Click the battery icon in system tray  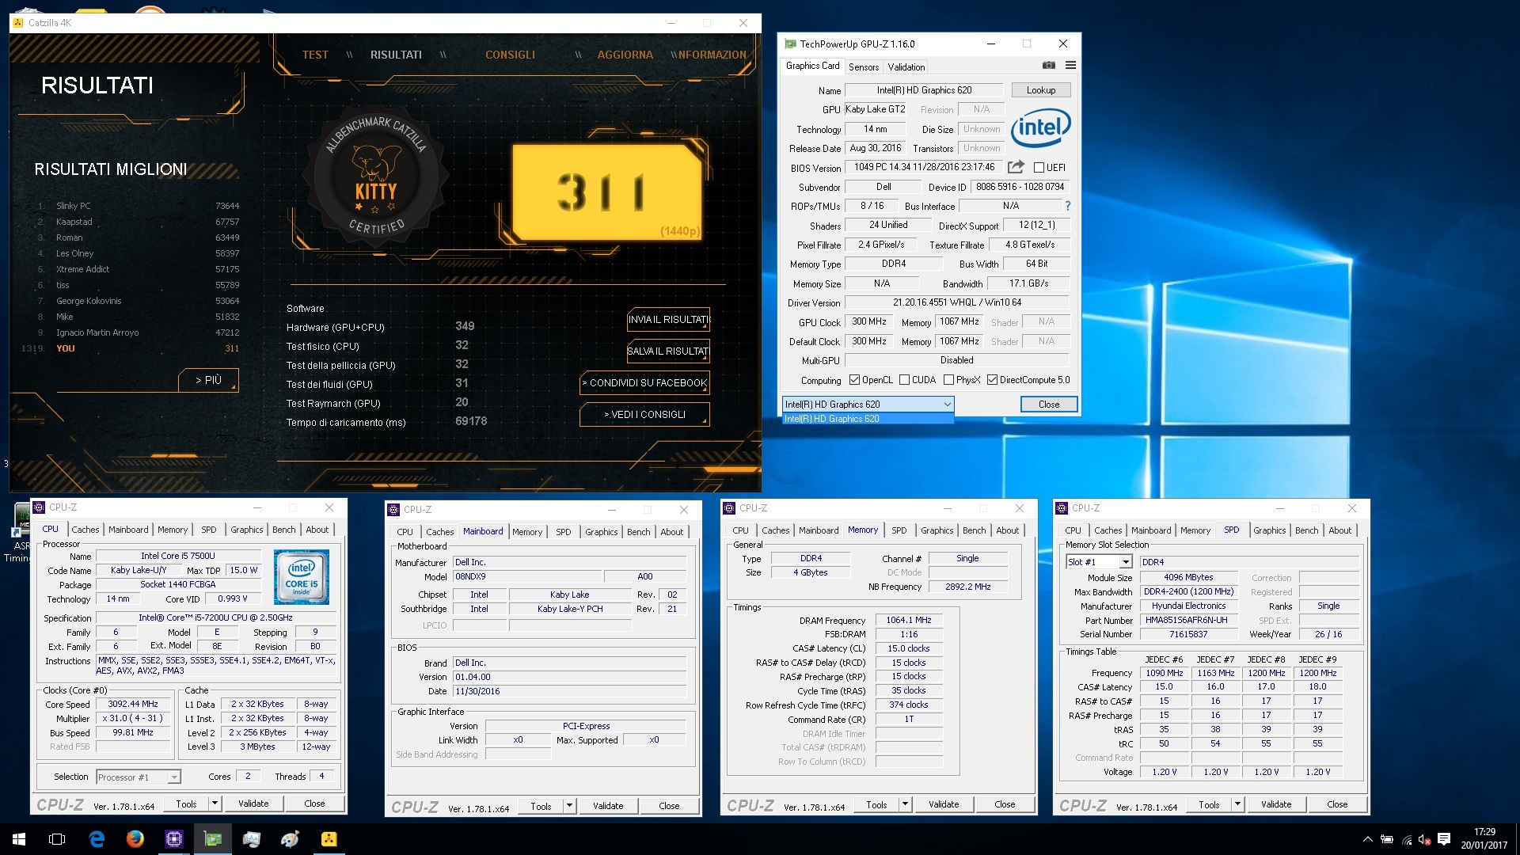coord(1387,839)
